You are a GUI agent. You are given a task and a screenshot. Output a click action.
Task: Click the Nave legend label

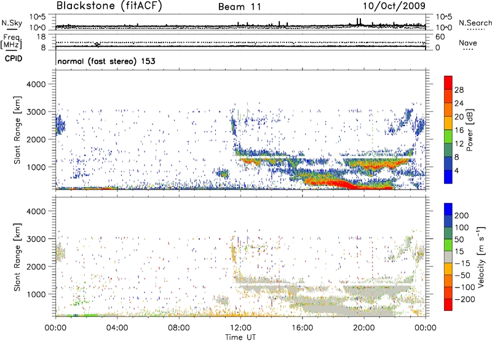(x=468, y=42)
